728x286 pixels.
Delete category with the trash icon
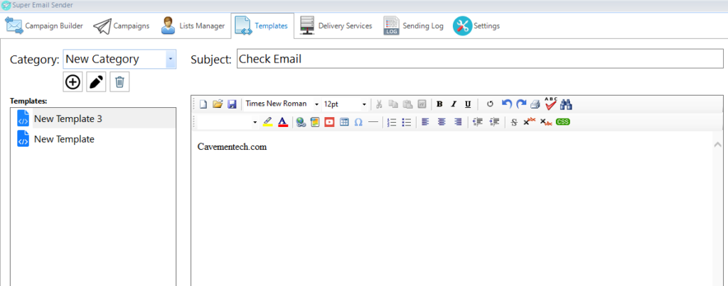point(119,82)
